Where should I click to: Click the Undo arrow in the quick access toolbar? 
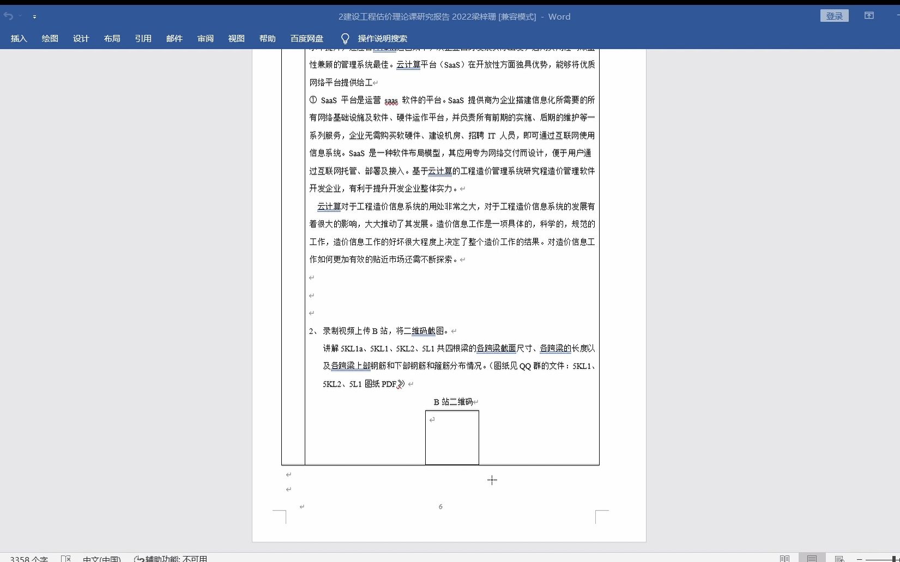8,16
